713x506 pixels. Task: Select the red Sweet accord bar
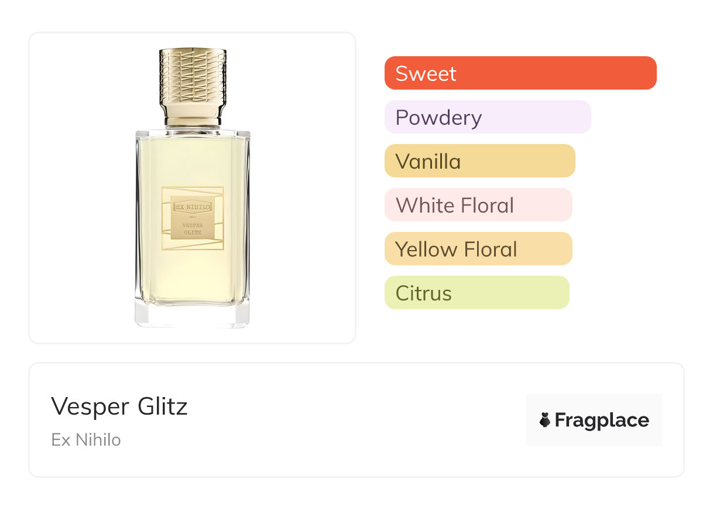(x=520, y=73)
